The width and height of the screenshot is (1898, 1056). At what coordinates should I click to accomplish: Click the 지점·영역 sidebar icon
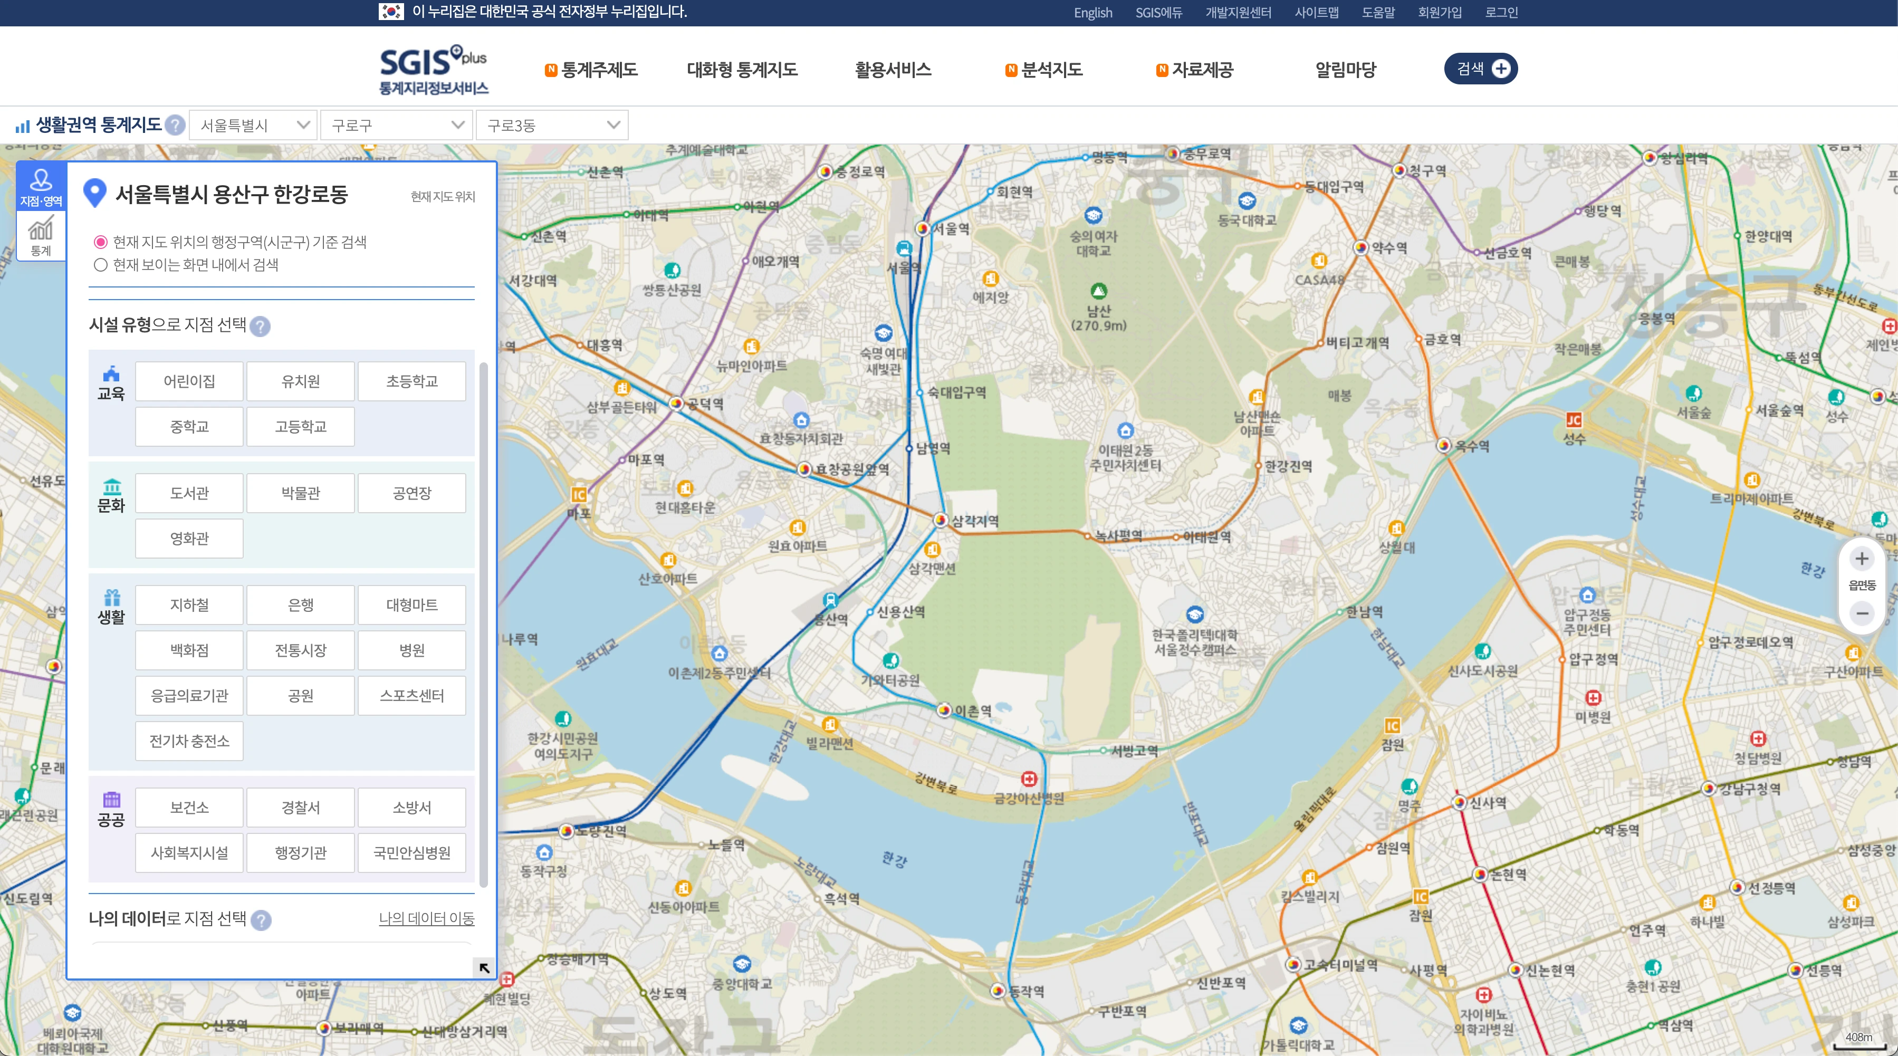41,187
